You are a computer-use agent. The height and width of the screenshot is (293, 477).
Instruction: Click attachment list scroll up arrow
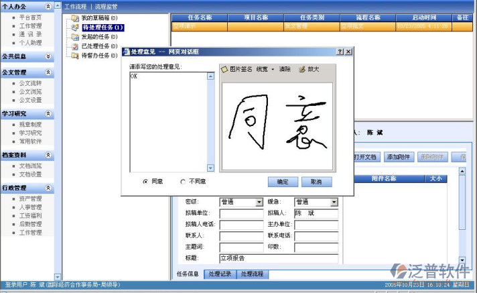click(x=462, y=171)
